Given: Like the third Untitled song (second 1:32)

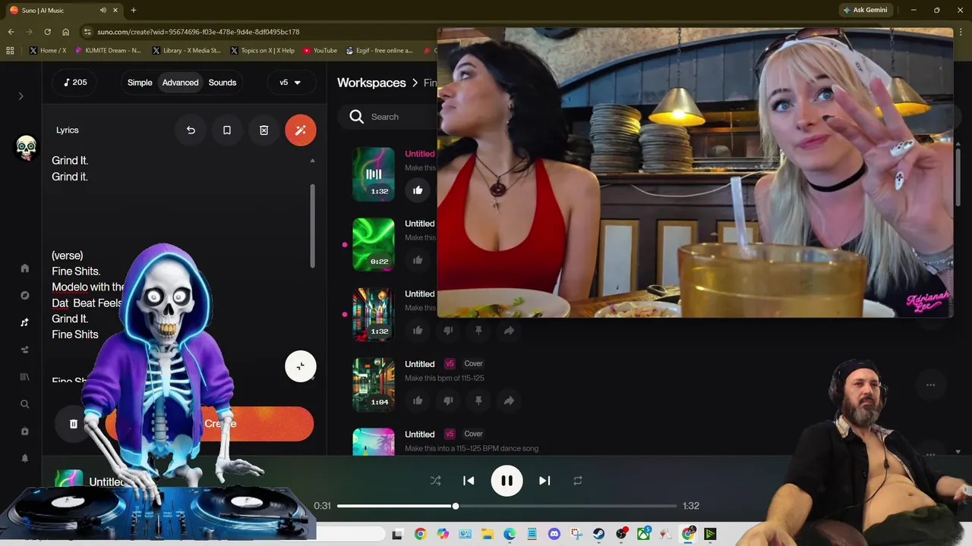Looking at the screenshot, I should (x=418, y=330).
